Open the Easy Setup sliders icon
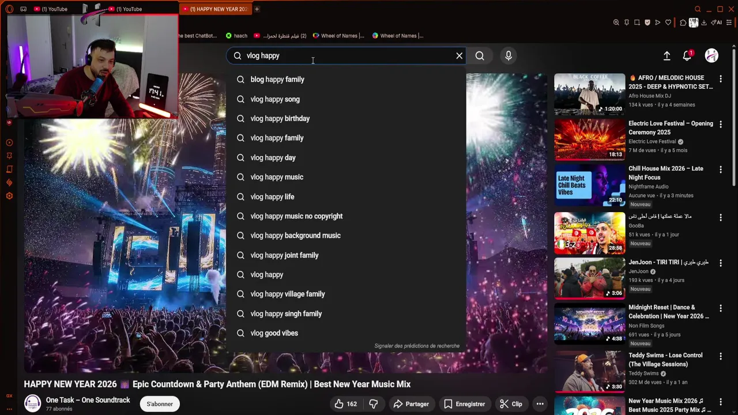The height and width of the screenshot is (415, 738). tap(729, 22)
